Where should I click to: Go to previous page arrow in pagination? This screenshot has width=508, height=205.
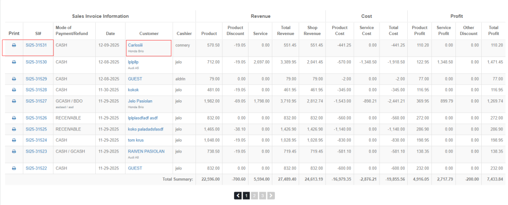pyautogui.click(x=238, y=196)
